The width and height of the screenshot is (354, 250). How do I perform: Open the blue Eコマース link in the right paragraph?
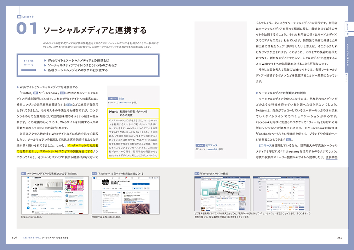(265, 146)
